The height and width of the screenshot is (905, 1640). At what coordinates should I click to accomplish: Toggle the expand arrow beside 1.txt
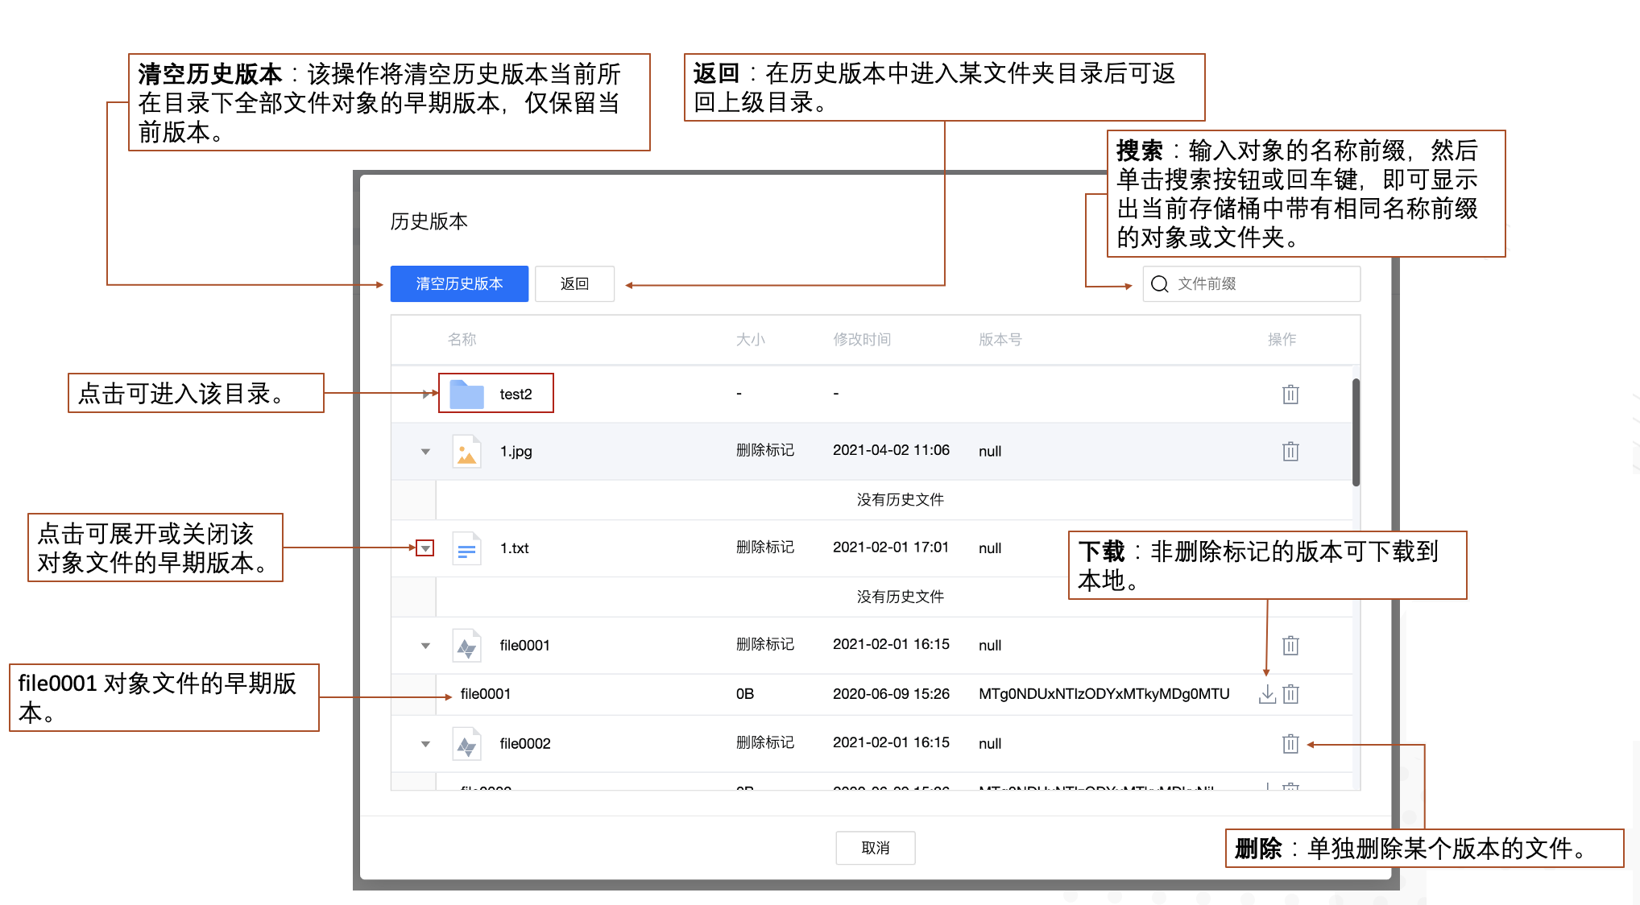tap(425, 548)
